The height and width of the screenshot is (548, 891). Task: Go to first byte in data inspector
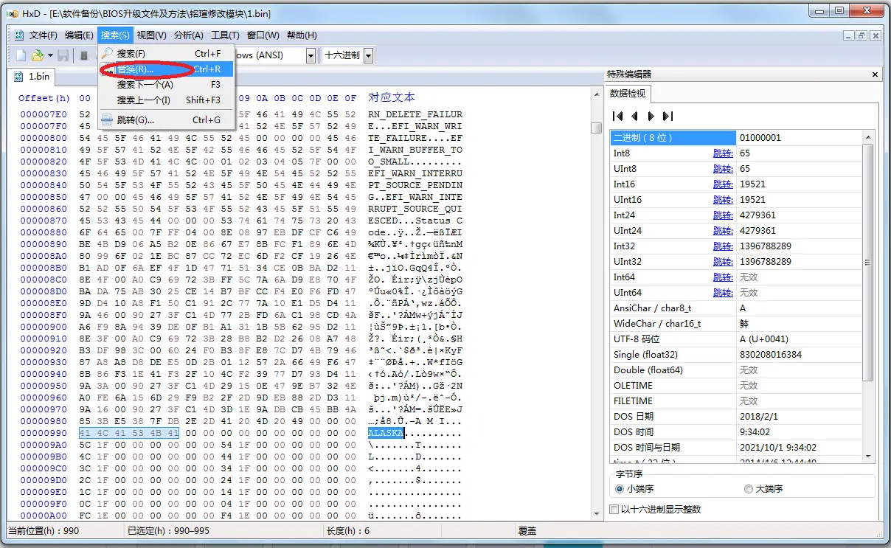click(618, 116)
